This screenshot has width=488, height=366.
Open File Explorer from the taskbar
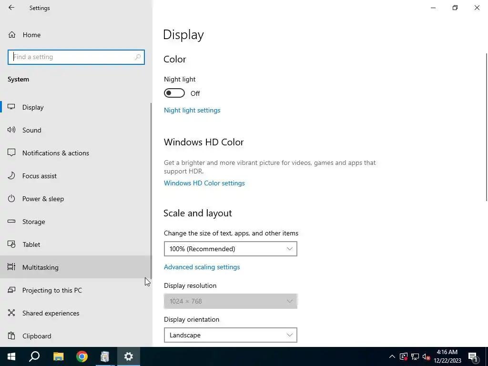[x=58, y=356]
